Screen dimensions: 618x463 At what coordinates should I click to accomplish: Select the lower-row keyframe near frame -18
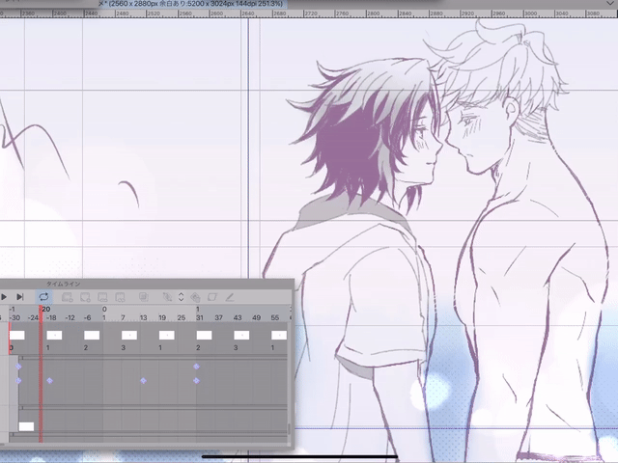point(49,381)
